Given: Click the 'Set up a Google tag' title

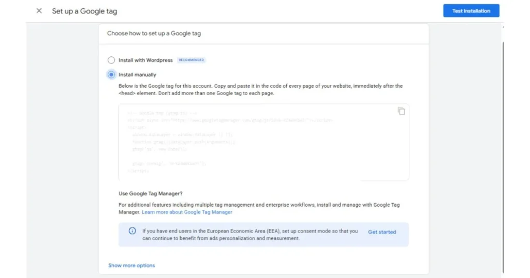Looking at the screenshot, I should pyautogui.click(x=84, y=11).
